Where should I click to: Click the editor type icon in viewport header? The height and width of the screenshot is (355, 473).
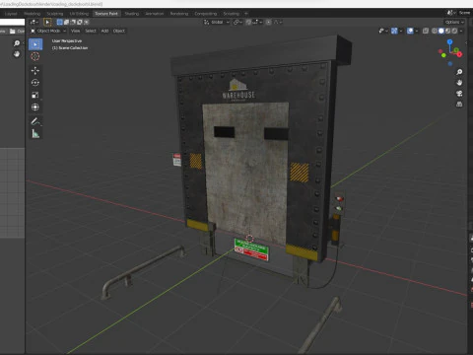[34, 22]
